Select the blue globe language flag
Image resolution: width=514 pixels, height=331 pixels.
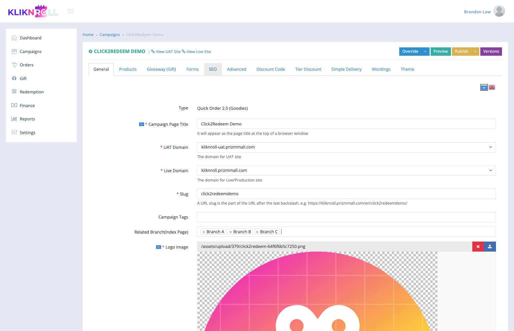(484, 87)
